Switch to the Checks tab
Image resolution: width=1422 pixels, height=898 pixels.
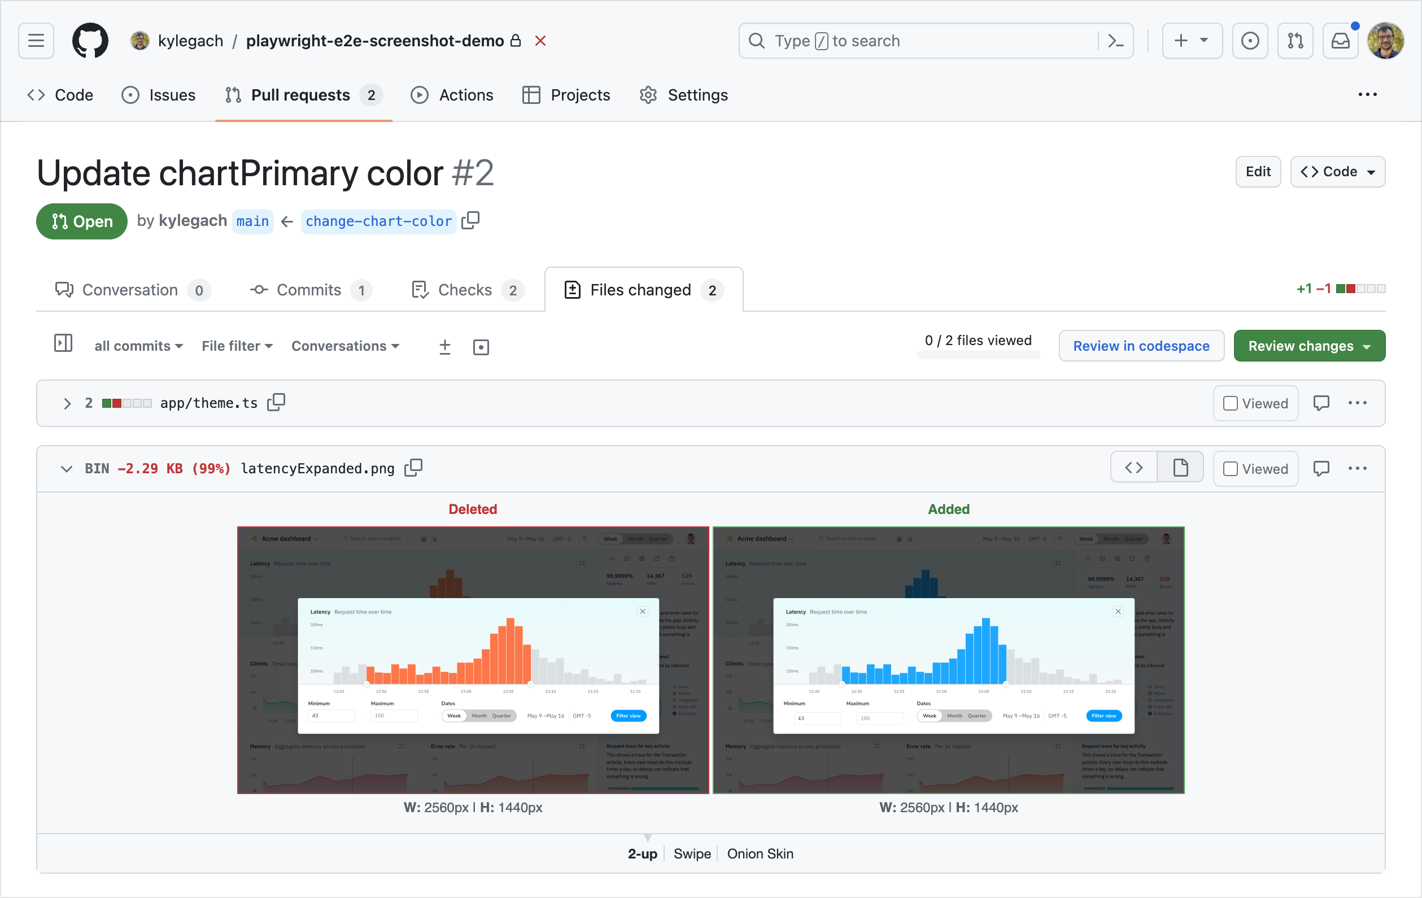point(466,290)
